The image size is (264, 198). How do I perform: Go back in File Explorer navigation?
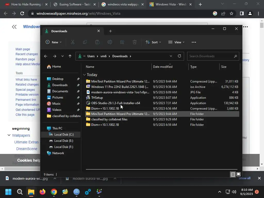[x=46, y=56]
